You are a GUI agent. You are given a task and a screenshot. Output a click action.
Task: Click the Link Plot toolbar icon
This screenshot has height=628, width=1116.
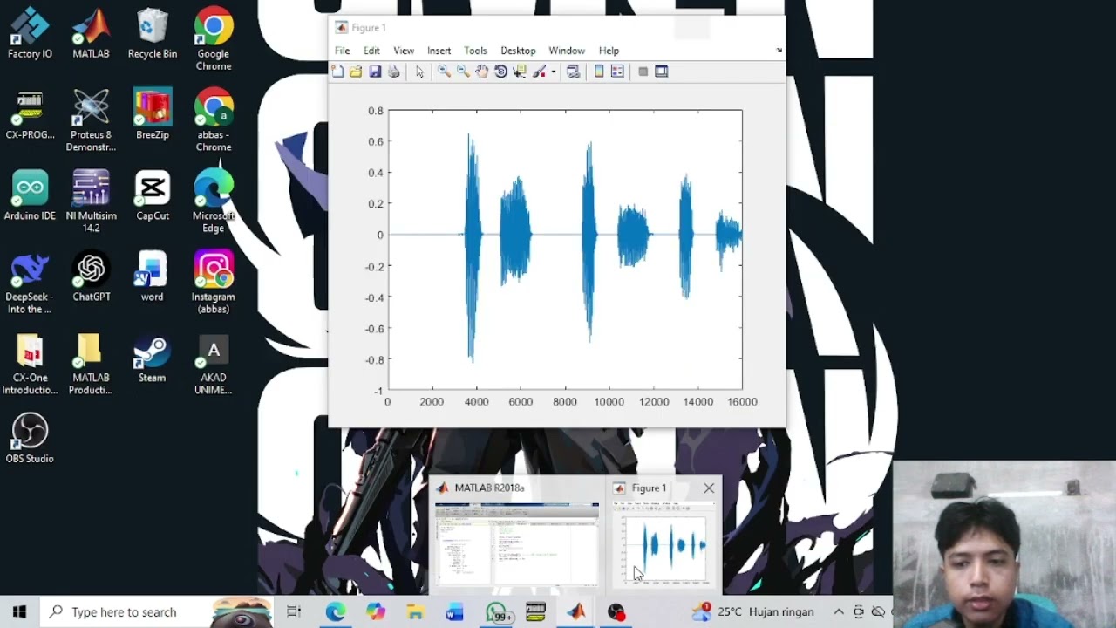(573, 72)
